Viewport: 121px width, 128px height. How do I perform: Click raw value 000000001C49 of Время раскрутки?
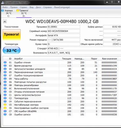[x=109, y=66]
